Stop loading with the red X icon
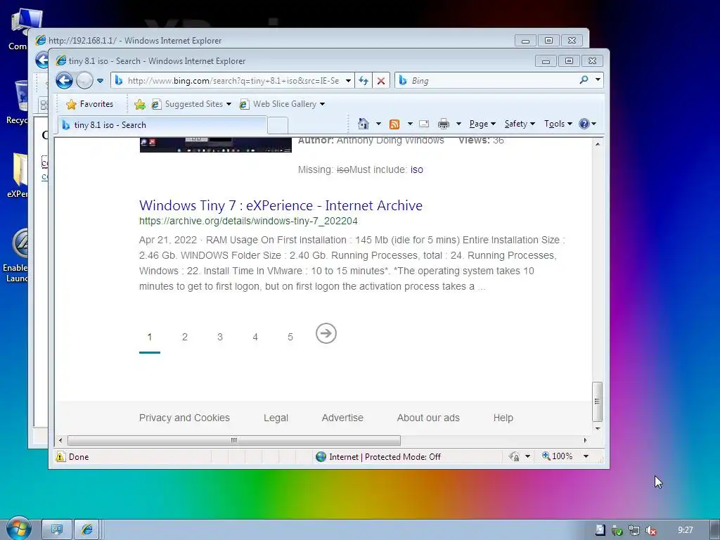 (380, 81)
